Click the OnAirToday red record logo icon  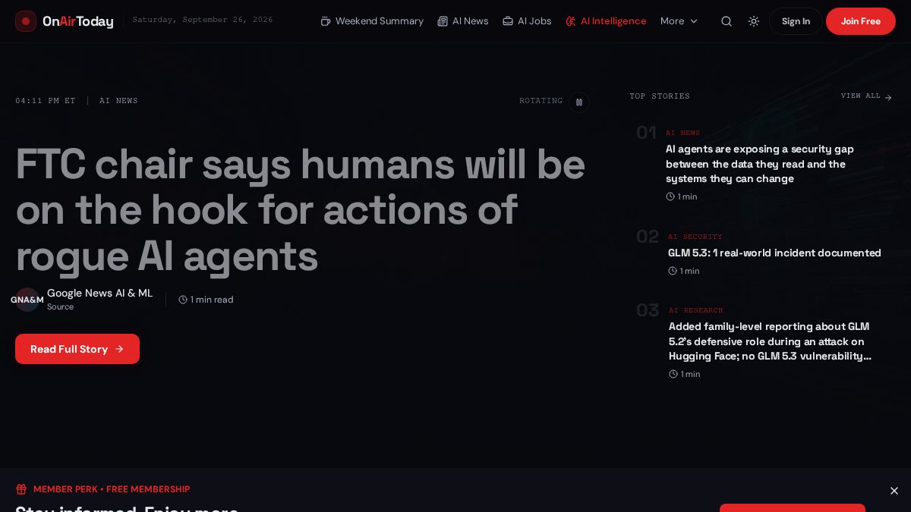pos(26,21)
